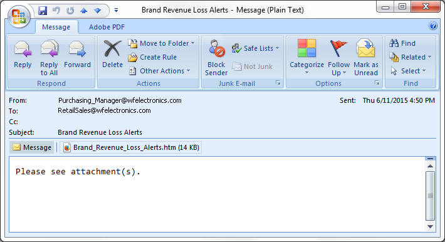Flag message with Follow Up icon
The height and width of the screenshot is (242, 445).
[338, 48]
